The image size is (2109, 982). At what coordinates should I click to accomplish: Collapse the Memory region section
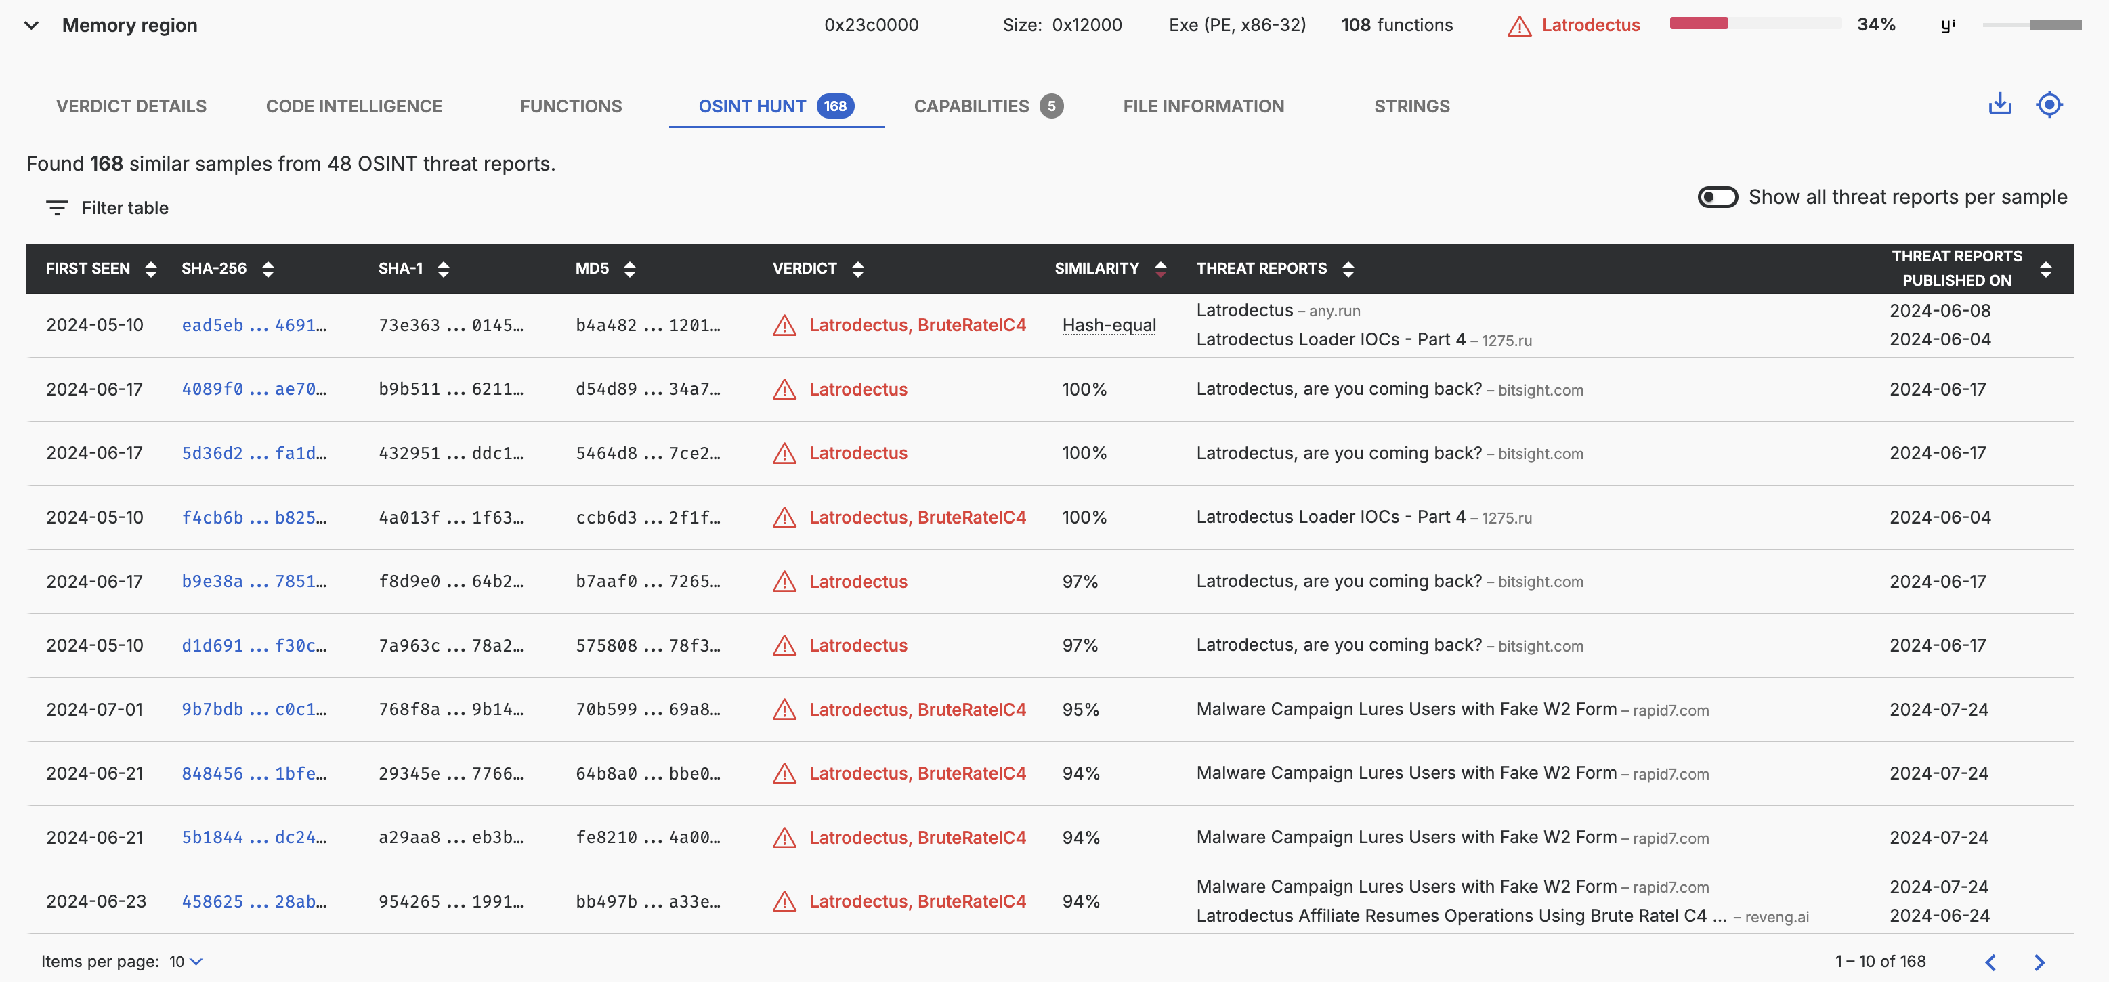[31, 25]
